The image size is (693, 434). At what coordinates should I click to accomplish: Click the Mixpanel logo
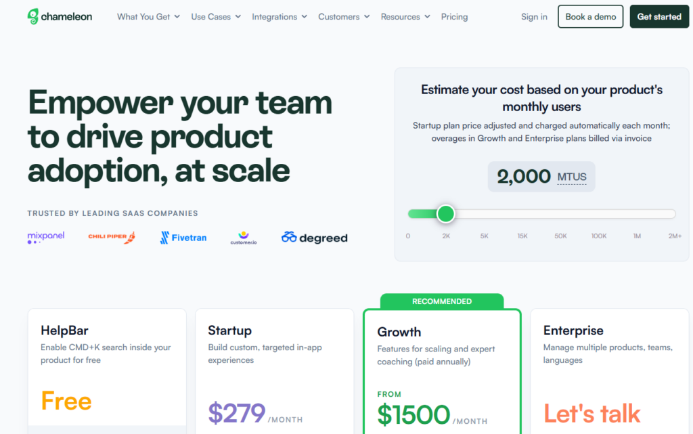46,238
